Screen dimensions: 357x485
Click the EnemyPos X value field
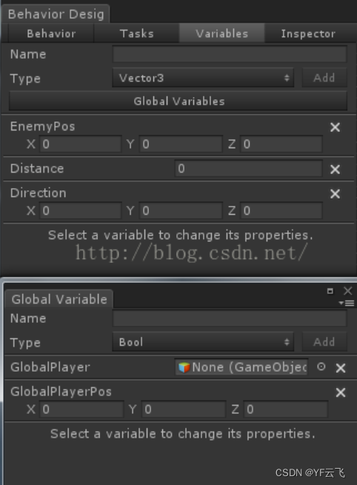(81, 144)
